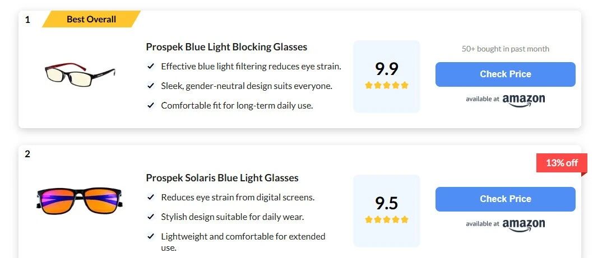607x258 pixels.
Task: Click the black and red glasses product image
Action: tap(80, 75)
